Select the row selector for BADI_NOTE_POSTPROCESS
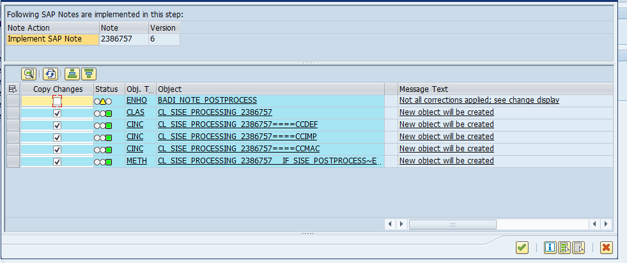Image resolution: width=627 pixels, height=263 pixels. point(13,101)
